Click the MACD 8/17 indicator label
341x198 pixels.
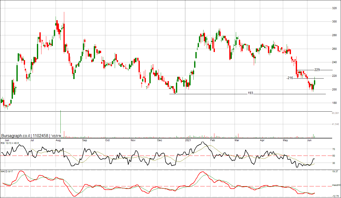(x=7, y=171)
